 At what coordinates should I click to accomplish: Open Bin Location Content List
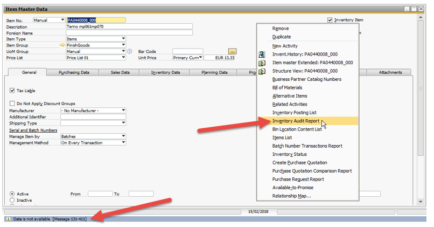coord(297,129)
